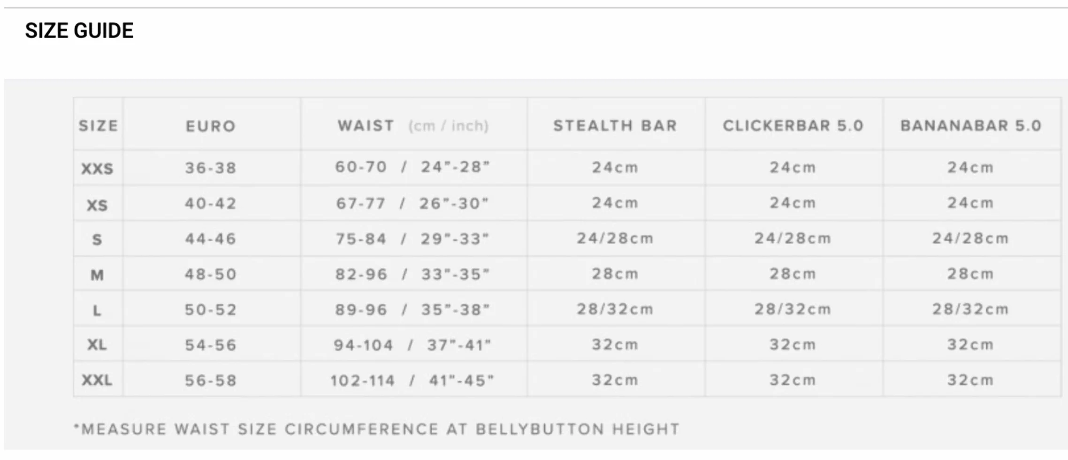This screenshot has width=1068, height=460.
Task: Click the S size row label
Action: pos(97,240)
